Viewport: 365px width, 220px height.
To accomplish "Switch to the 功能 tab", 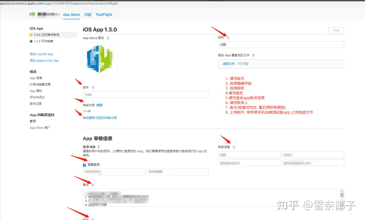I will [x=88, y=15].
